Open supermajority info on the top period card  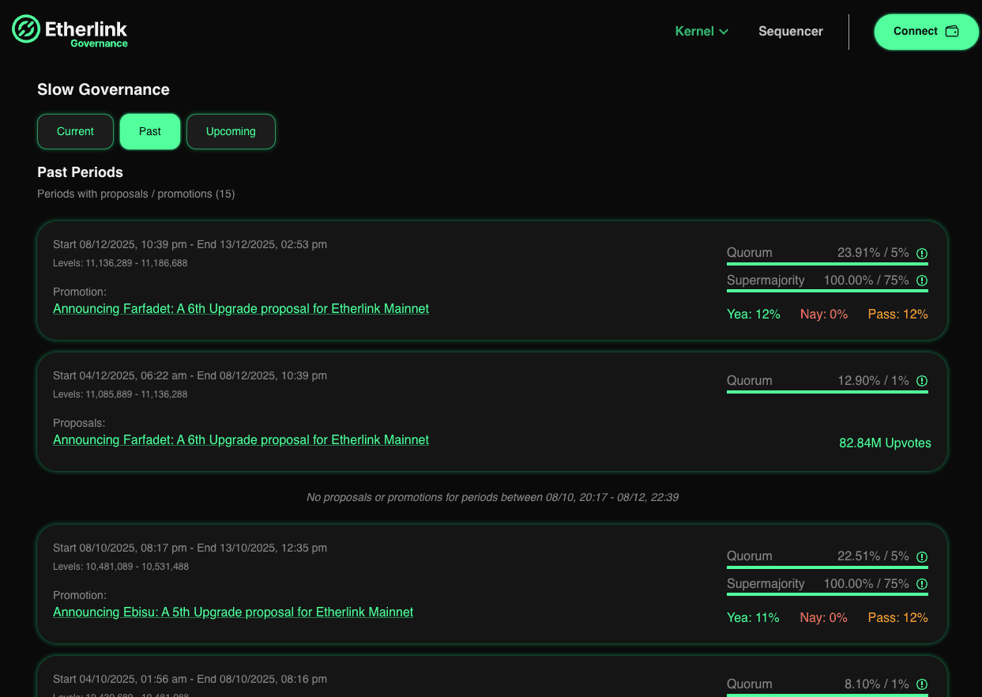click(922, 281)
